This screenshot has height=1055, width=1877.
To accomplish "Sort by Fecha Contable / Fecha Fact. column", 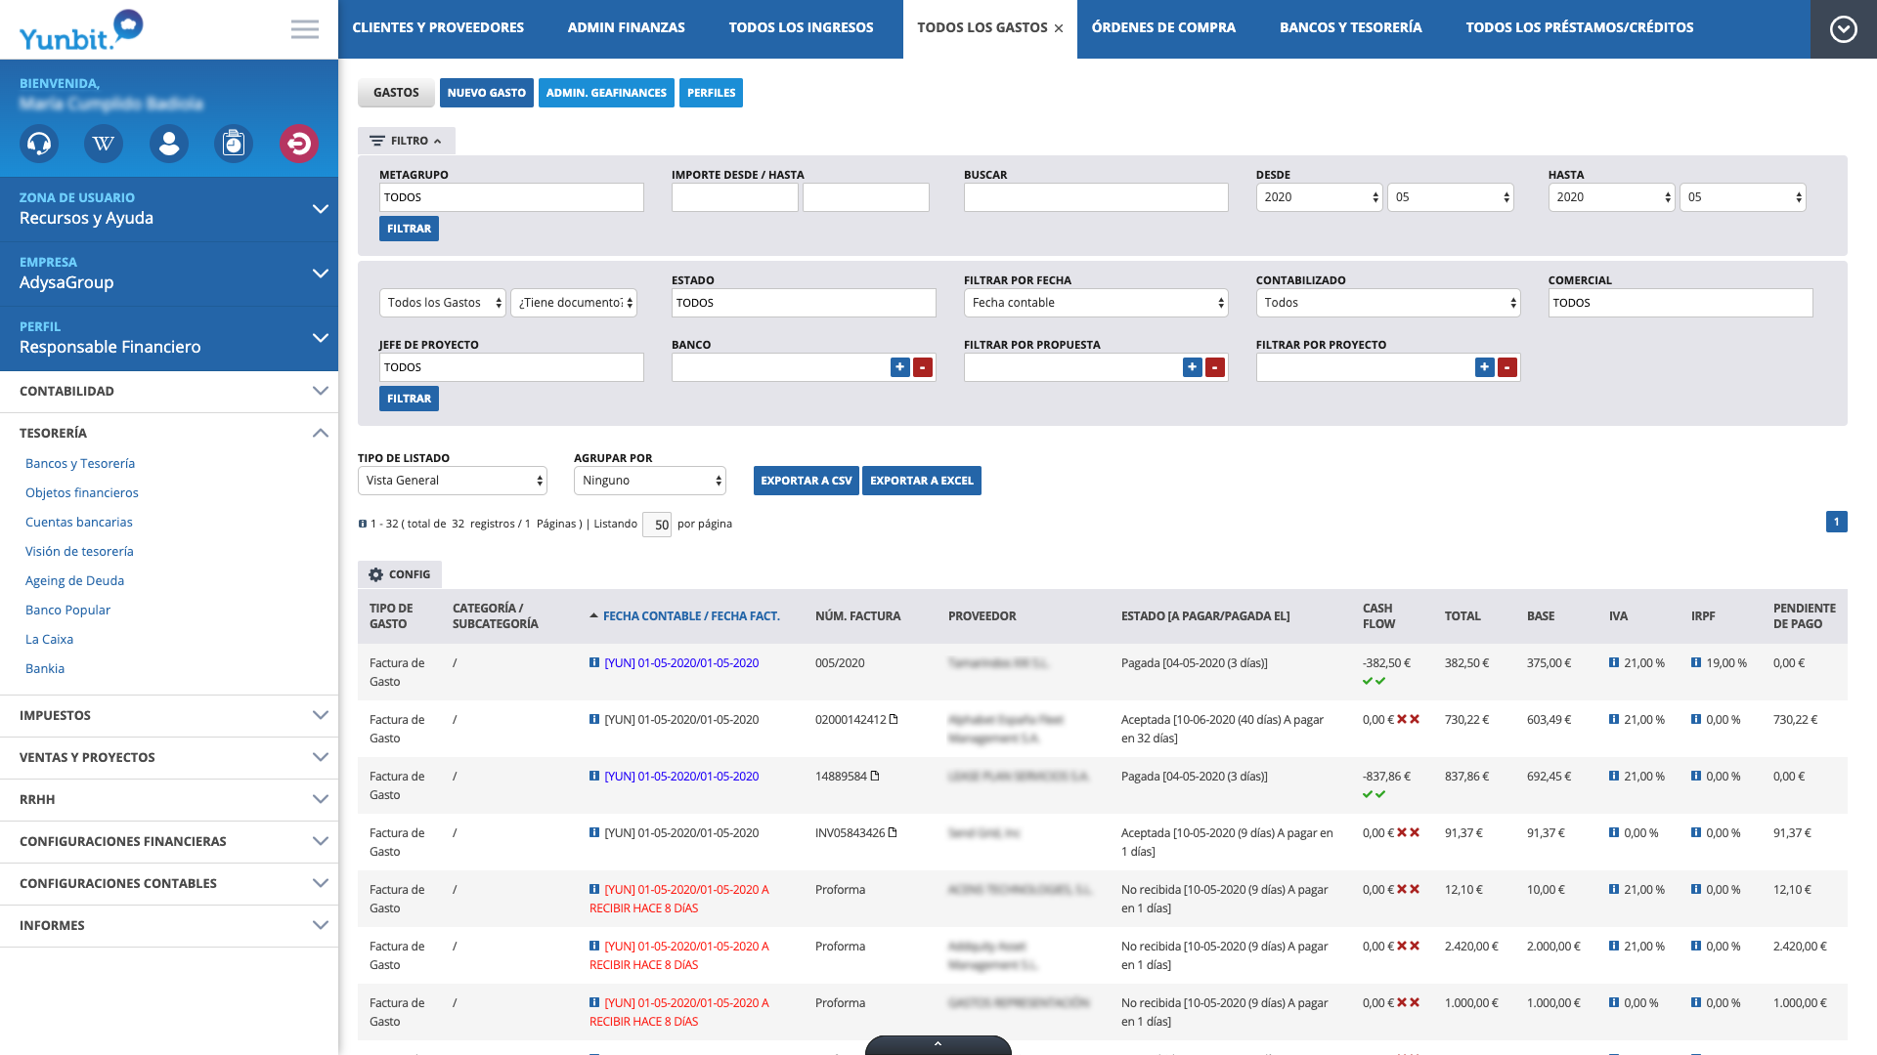I will pos(691,616).
